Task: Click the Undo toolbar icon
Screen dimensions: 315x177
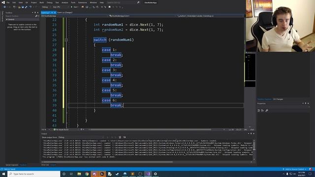Action: click(31, 7)
